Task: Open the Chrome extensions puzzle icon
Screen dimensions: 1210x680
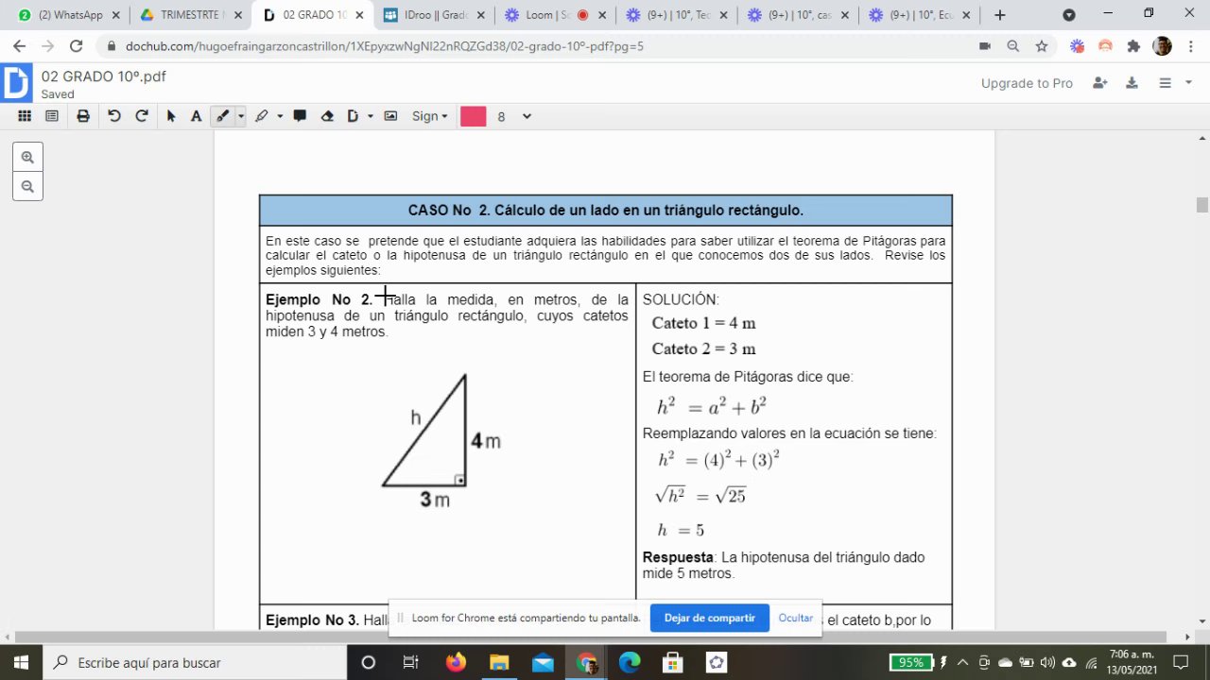Action: 1133,45
